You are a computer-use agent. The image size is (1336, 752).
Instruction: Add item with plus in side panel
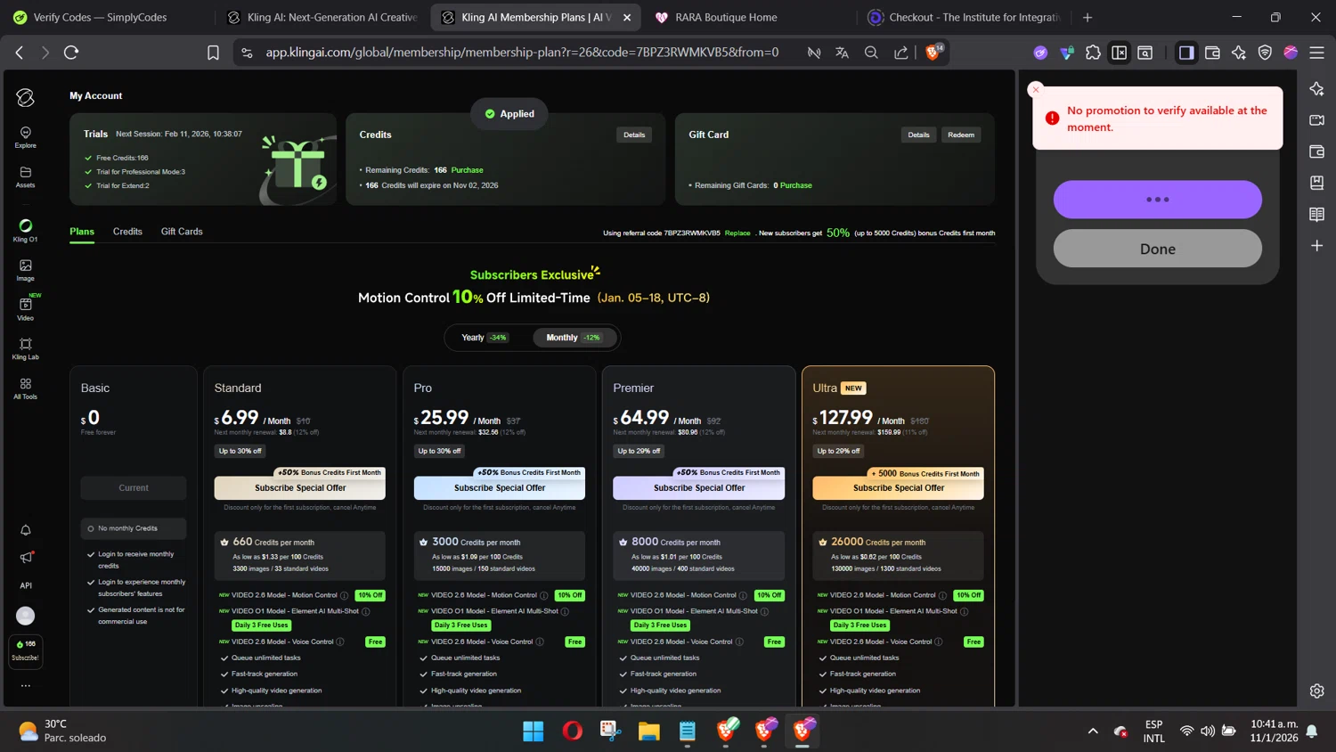tap(1316, 245)
